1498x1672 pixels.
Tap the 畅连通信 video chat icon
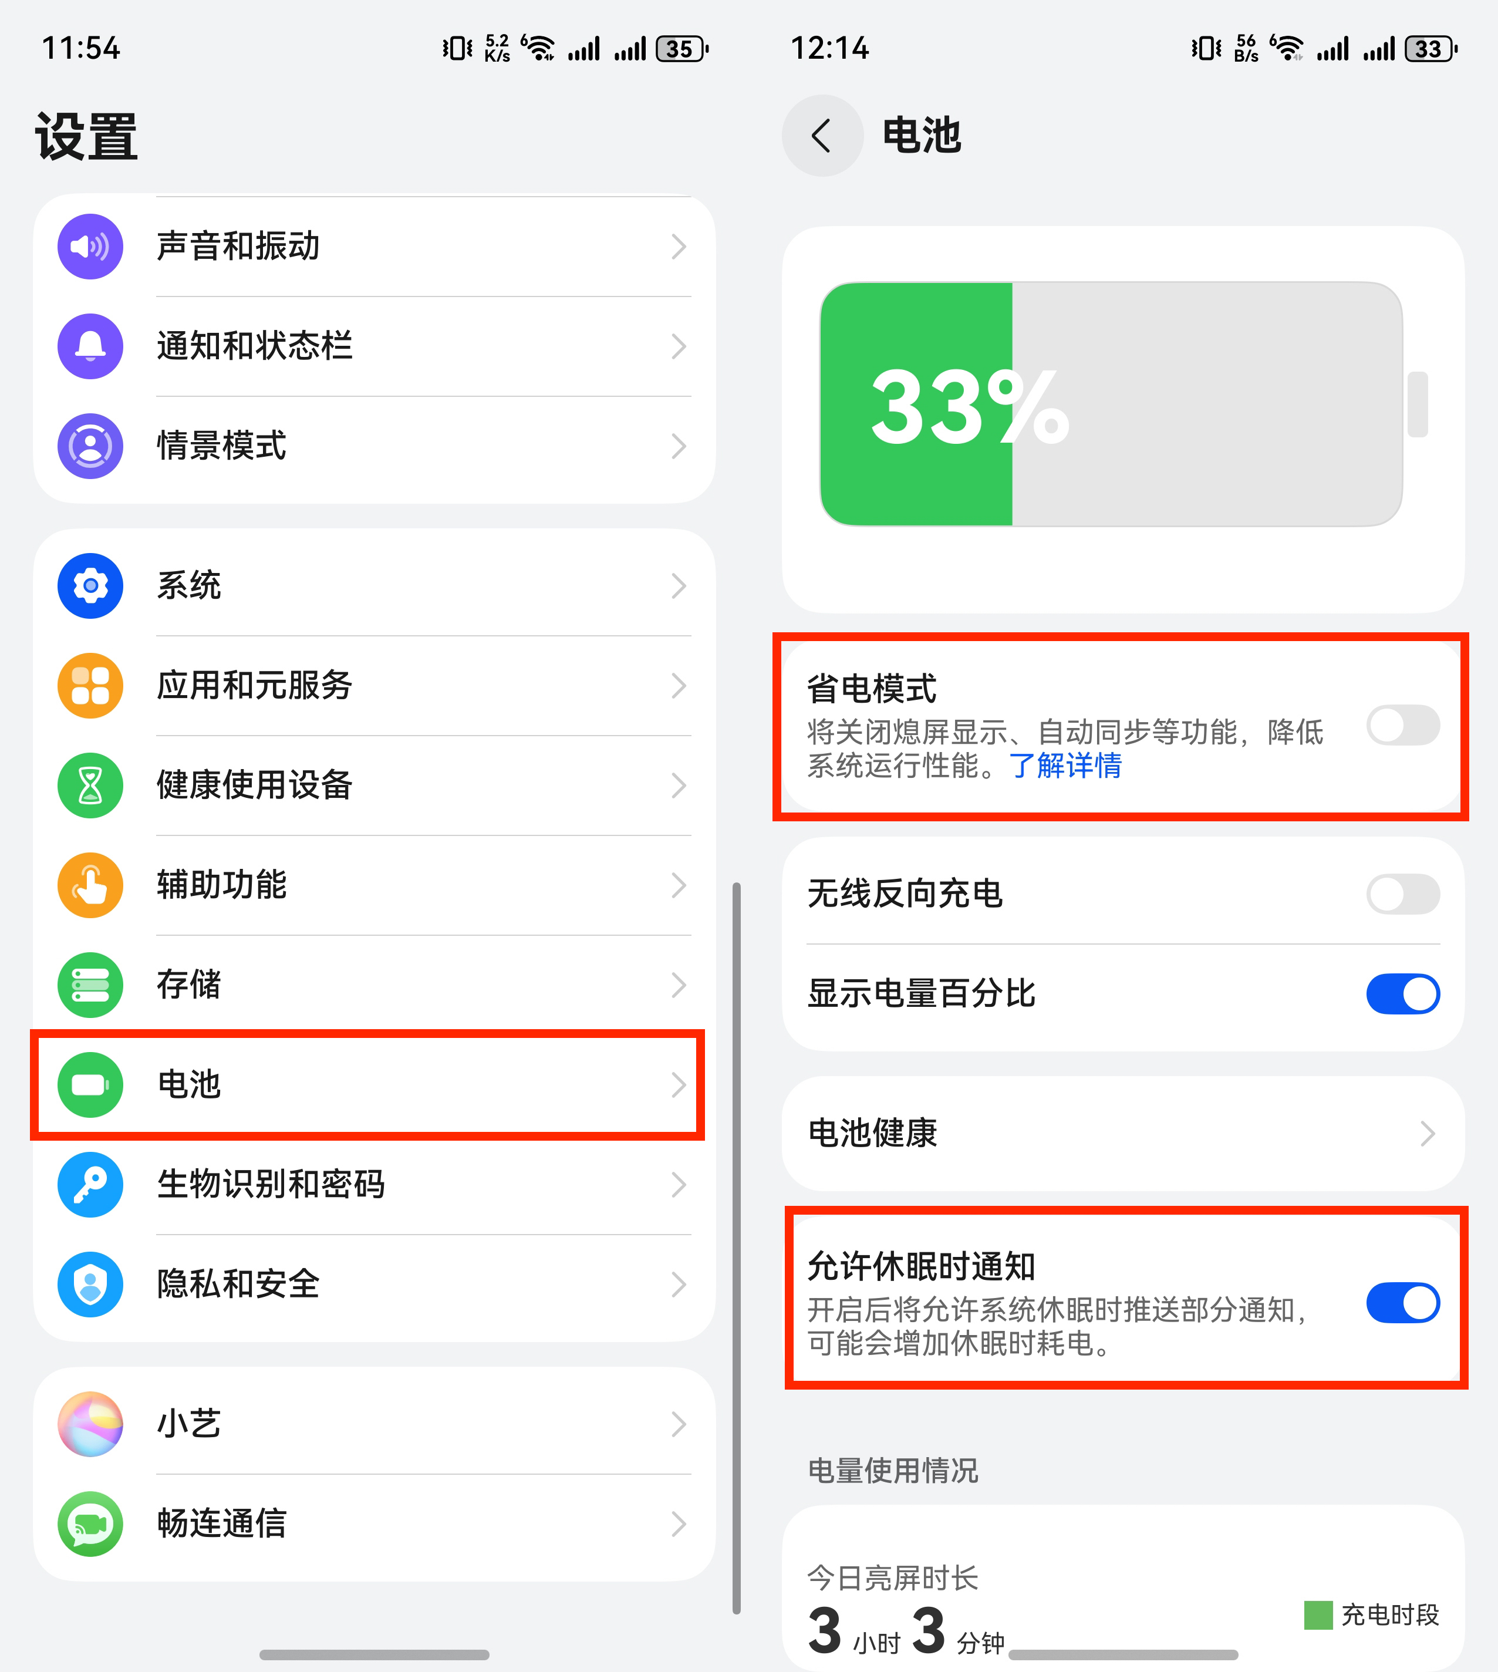click(90, 1523)
